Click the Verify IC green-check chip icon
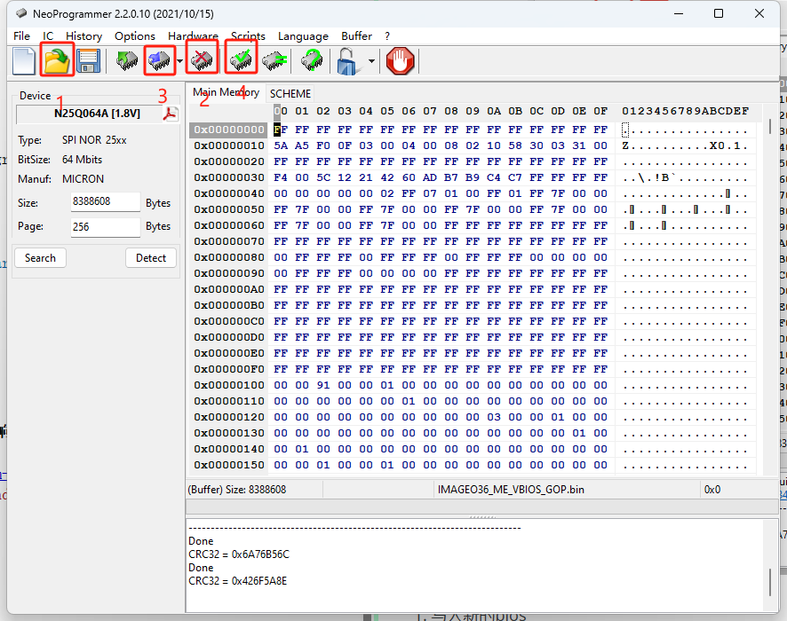The height and width of the screenshot is (621, 787). coord(241,60)
